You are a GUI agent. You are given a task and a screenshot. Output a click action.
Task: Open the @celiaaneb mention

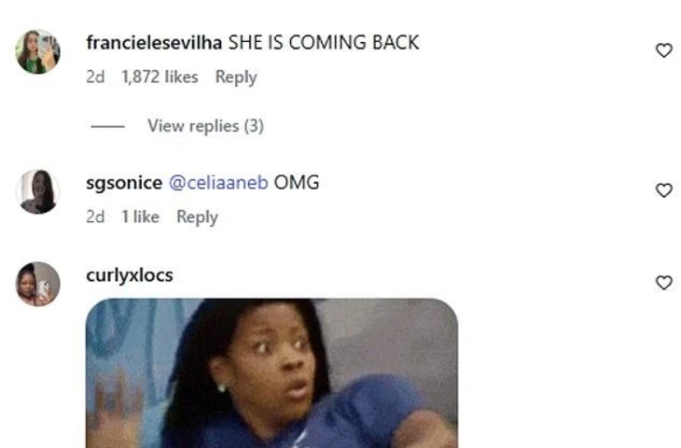pos(218,183)
